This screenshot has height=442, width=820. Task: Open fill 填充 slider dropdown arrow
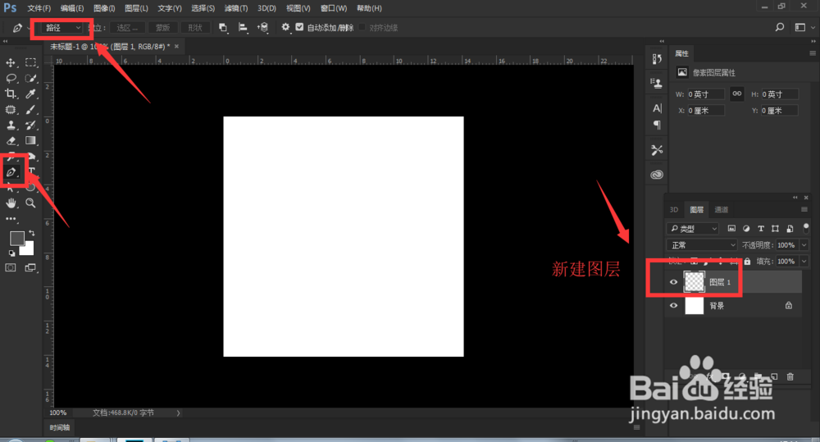coord(804,261)
